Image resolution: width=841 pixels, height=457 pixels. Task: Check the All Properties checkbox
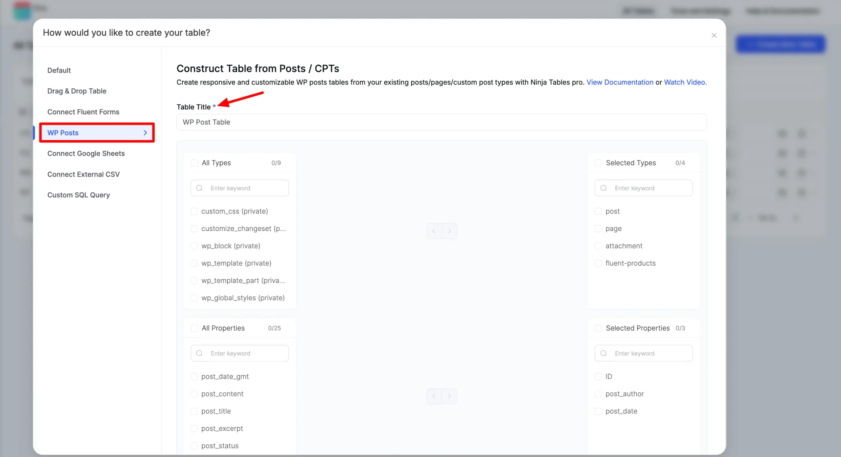click(x=194, y=328)
